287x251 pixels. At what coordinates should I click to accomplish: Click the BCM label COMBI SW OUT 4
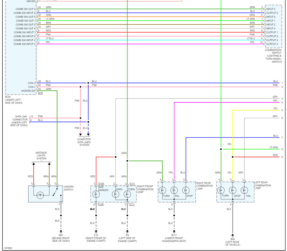point(25,28)
